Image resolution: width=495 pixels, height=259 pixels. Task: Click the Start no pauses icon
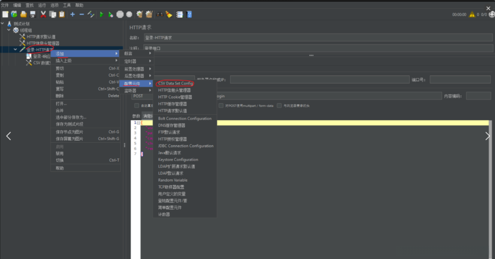(110, 14)
